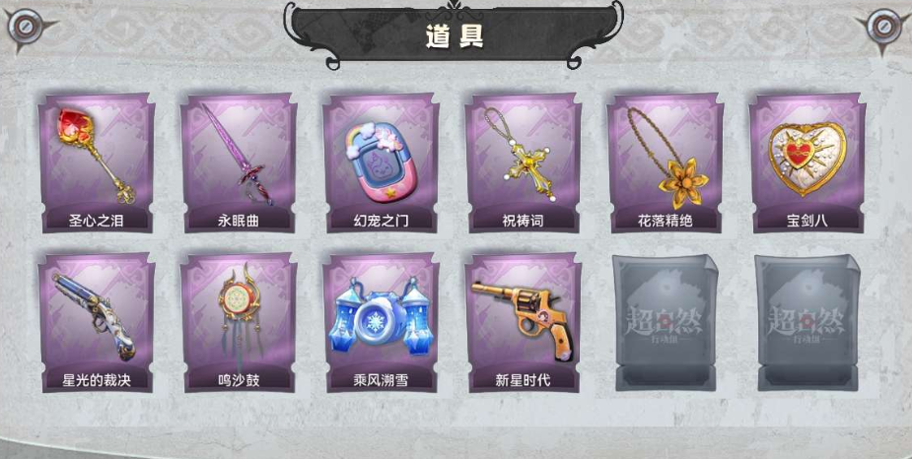Click the 圣心之泪 name label
The width and height of the screenshot is (912, 459).
(x=96, y=221)
